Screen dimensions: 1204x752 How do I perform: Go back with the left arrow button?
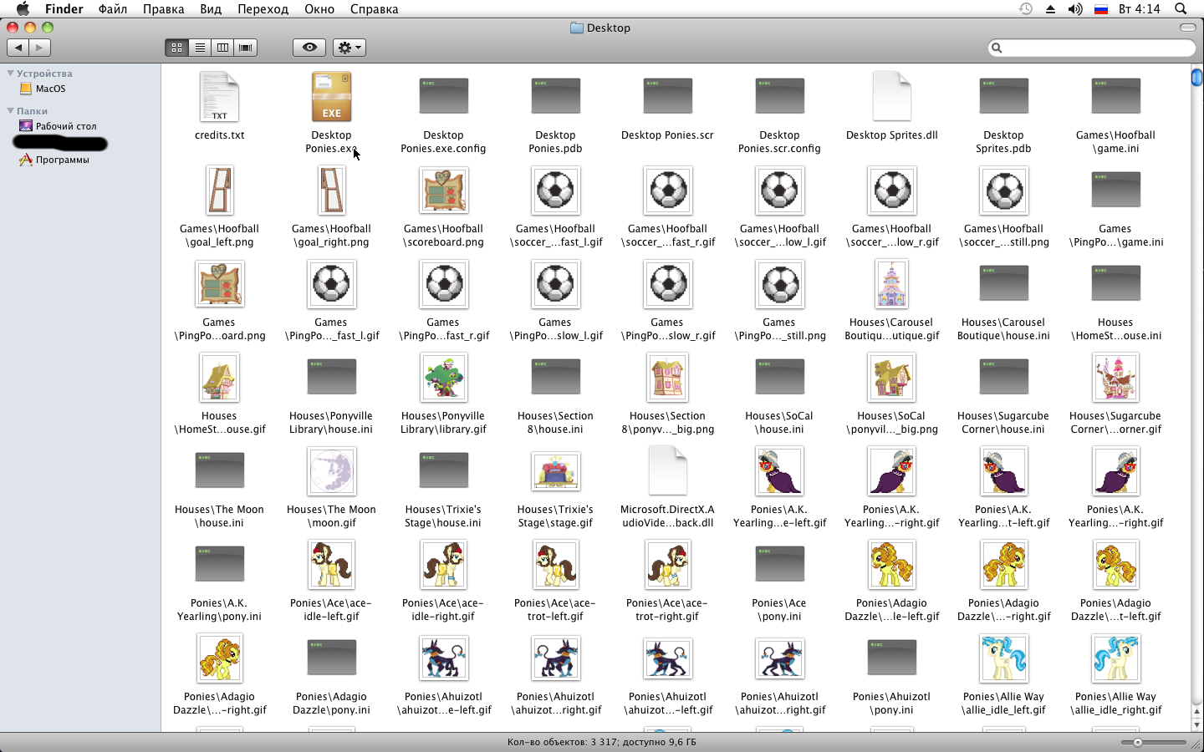pos(18,48)
